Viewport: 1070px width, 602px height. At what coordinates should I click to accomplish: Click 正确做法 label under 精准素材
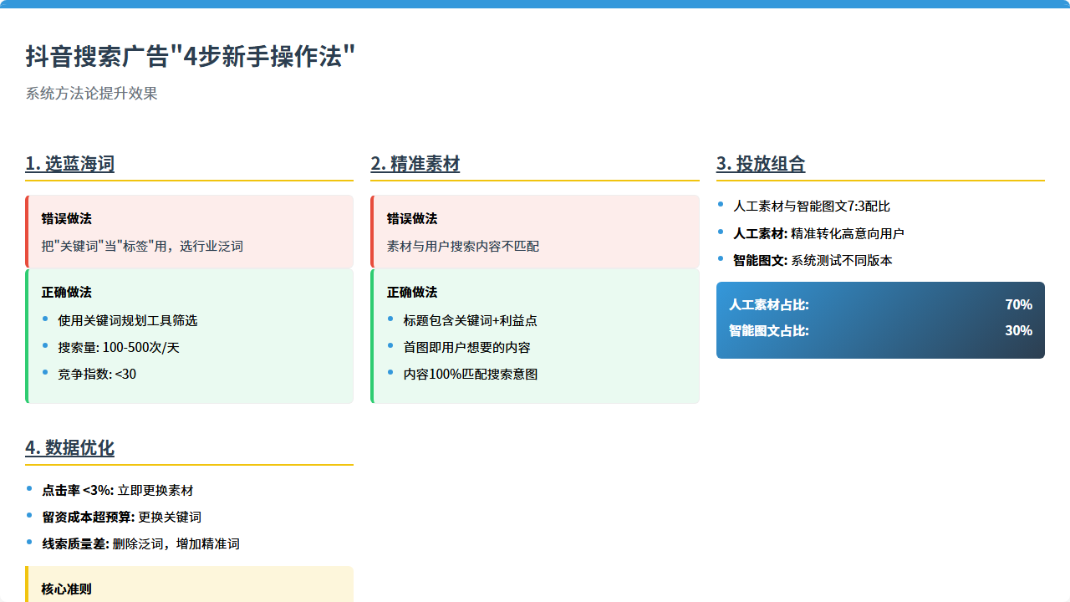click(x=412, y=292)
